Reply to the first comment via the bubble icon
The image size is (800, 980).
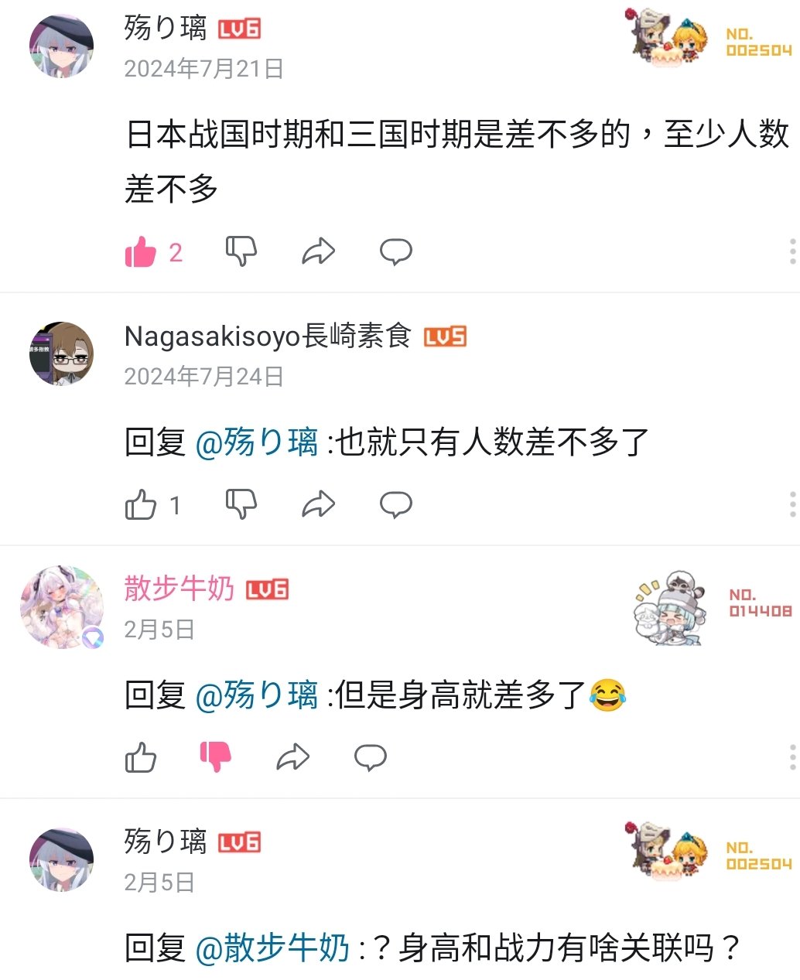tap(395, 252)
